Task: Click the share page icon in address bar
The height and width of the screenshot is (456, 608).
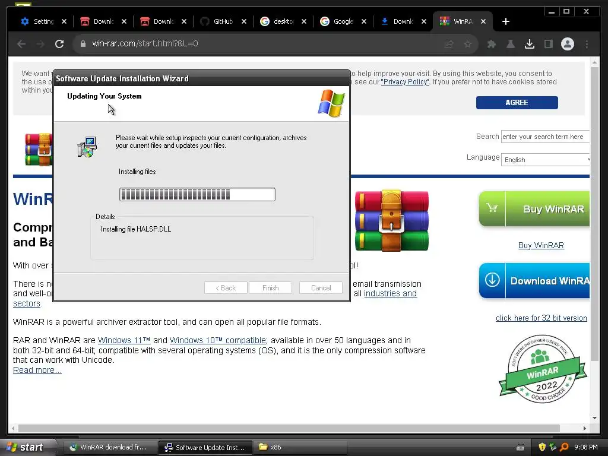Action: [x=449, y=44]
